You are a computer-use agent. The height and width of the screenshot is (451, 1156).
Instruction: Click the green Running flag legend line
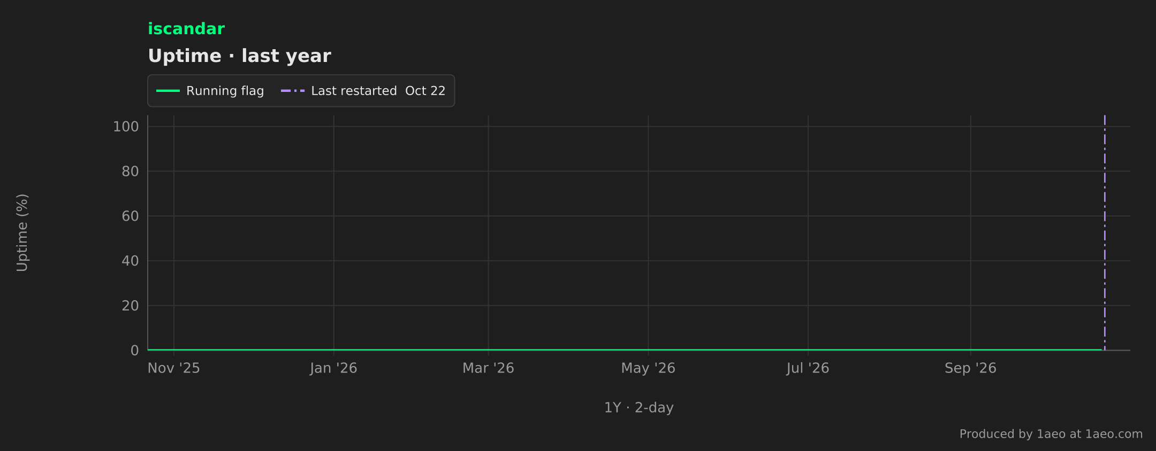[168, 91]
